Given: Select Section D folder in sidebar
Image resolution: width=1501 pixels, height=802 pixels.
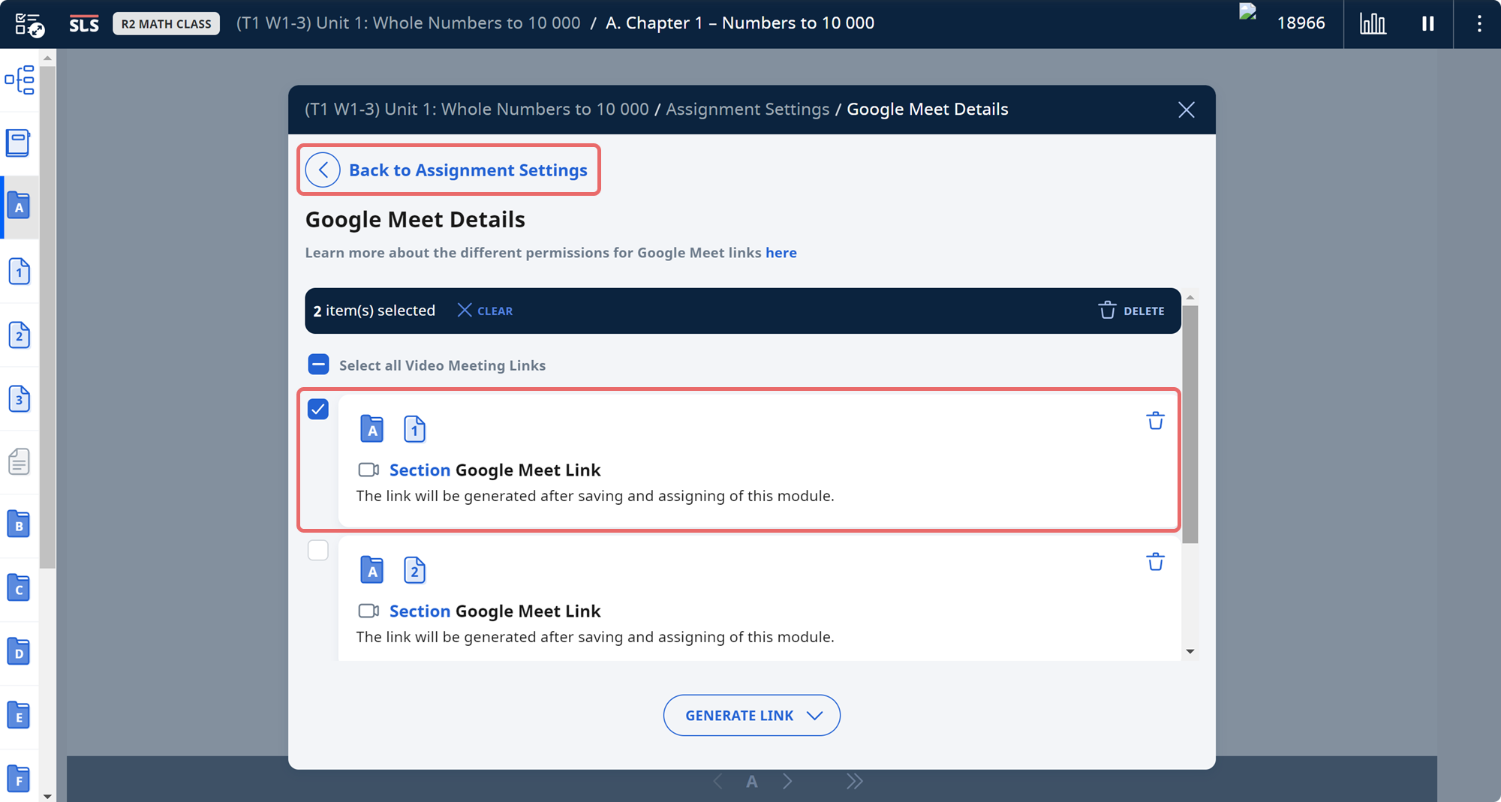Looking at the screenshot, I should click(19, 652).
